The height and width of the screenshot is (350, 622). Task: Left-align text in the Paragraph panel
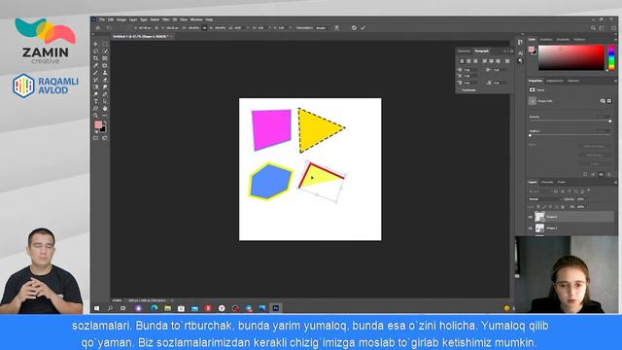pos(463,61)
